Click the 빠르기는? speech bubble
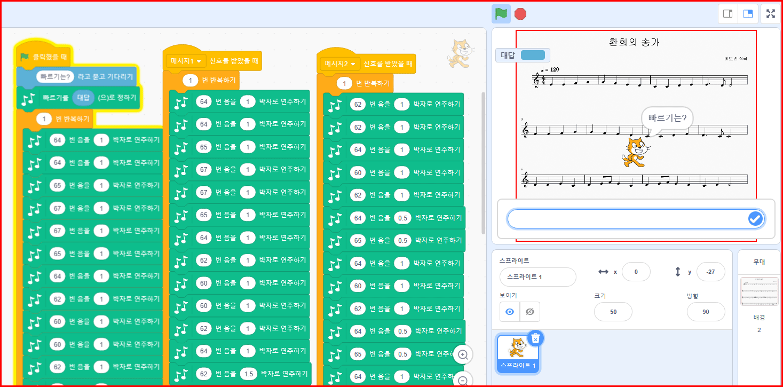Viewport: 783px width, 387px height. pos(667,119)
